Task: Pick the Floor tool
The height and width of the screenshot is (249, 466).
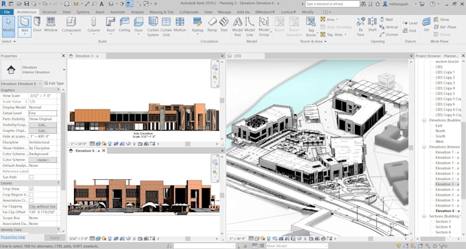Action: coord(138,25)
